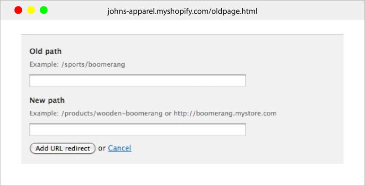The width and height of the screenshot is (365, 186).
Task: Click the white margin below the form panel
Action: (182, 174)
